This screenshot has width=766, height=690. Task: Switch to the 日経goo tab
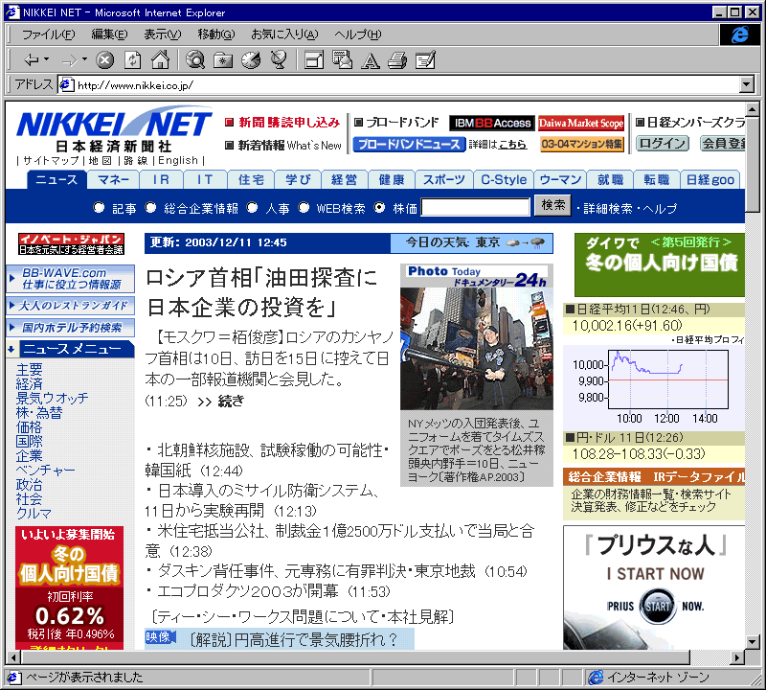(x=710, y=180)
